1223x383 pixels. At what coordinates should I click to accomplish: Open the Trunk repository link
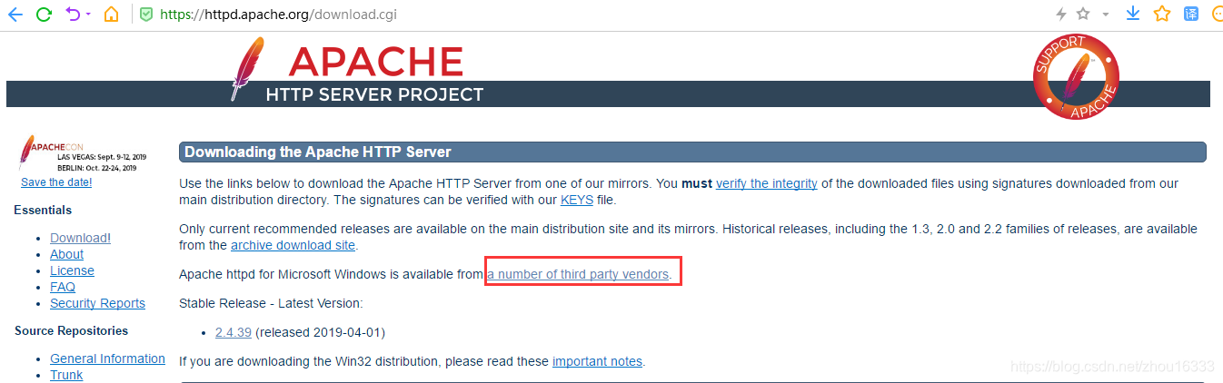coord(66,375)
